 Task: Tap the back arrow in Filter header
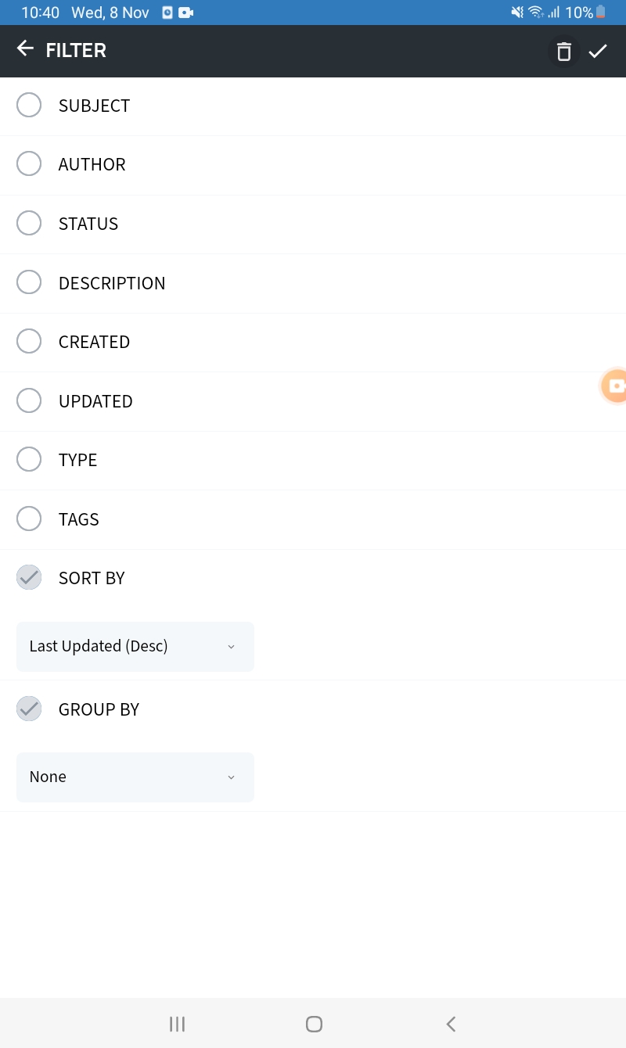tap(25, 49)
